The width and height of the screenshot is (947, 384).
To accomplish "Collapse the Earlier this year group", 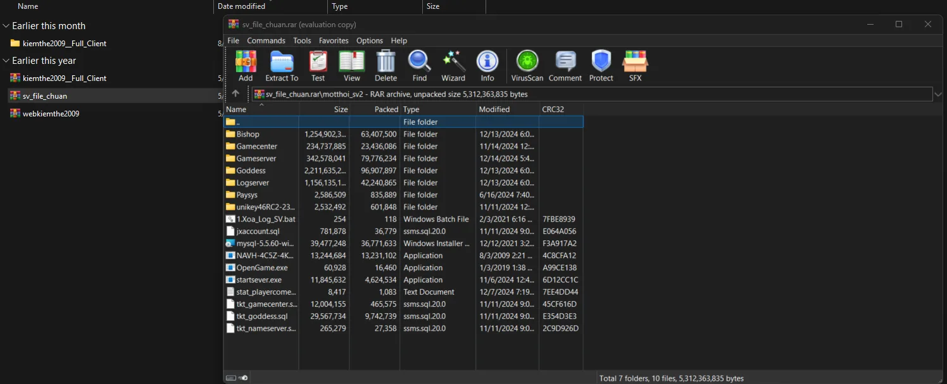I will (6, 61).
